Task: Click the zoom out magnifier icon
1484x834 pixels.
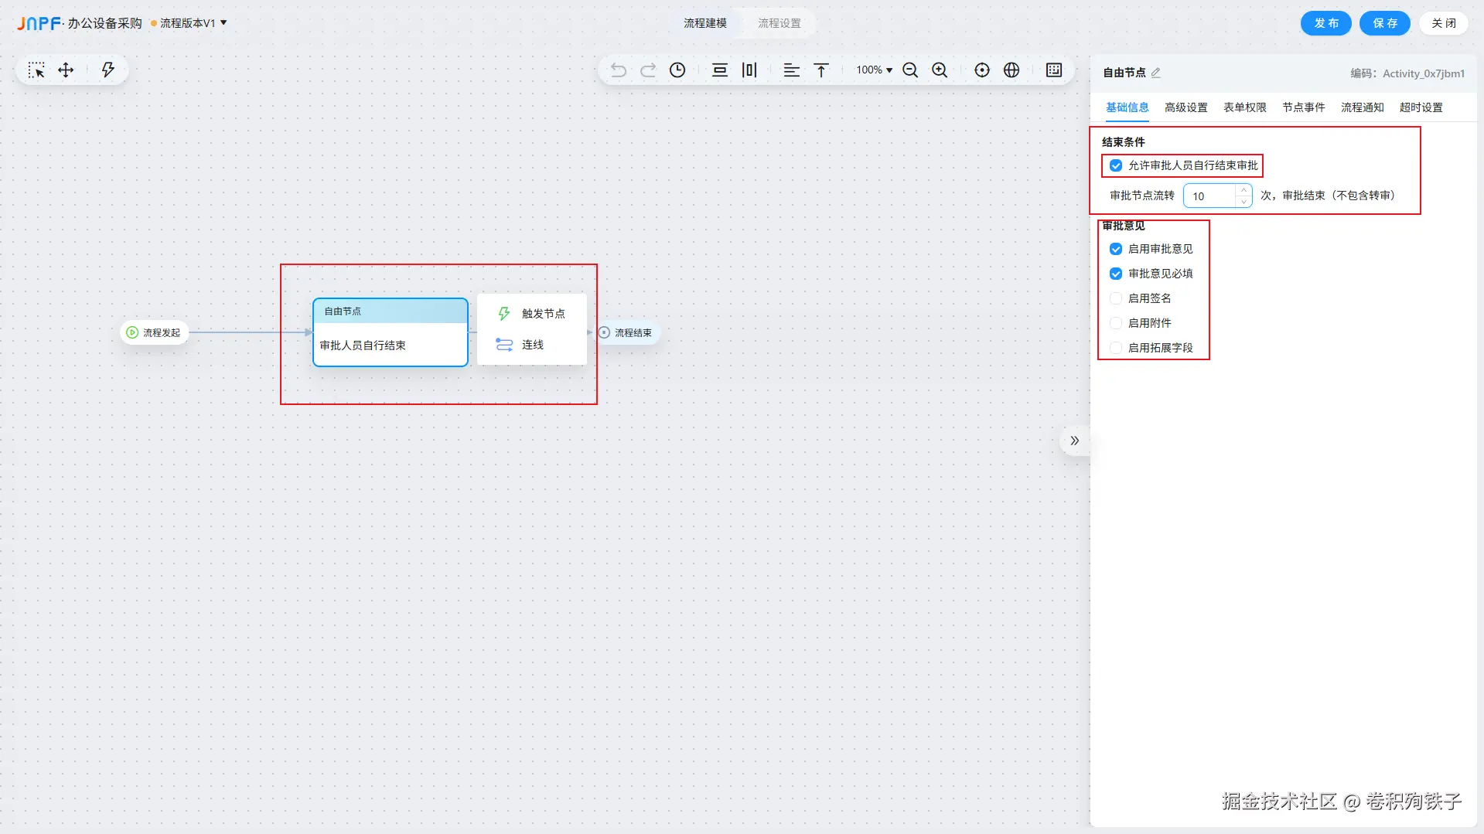Action: (x=910, y=70)
